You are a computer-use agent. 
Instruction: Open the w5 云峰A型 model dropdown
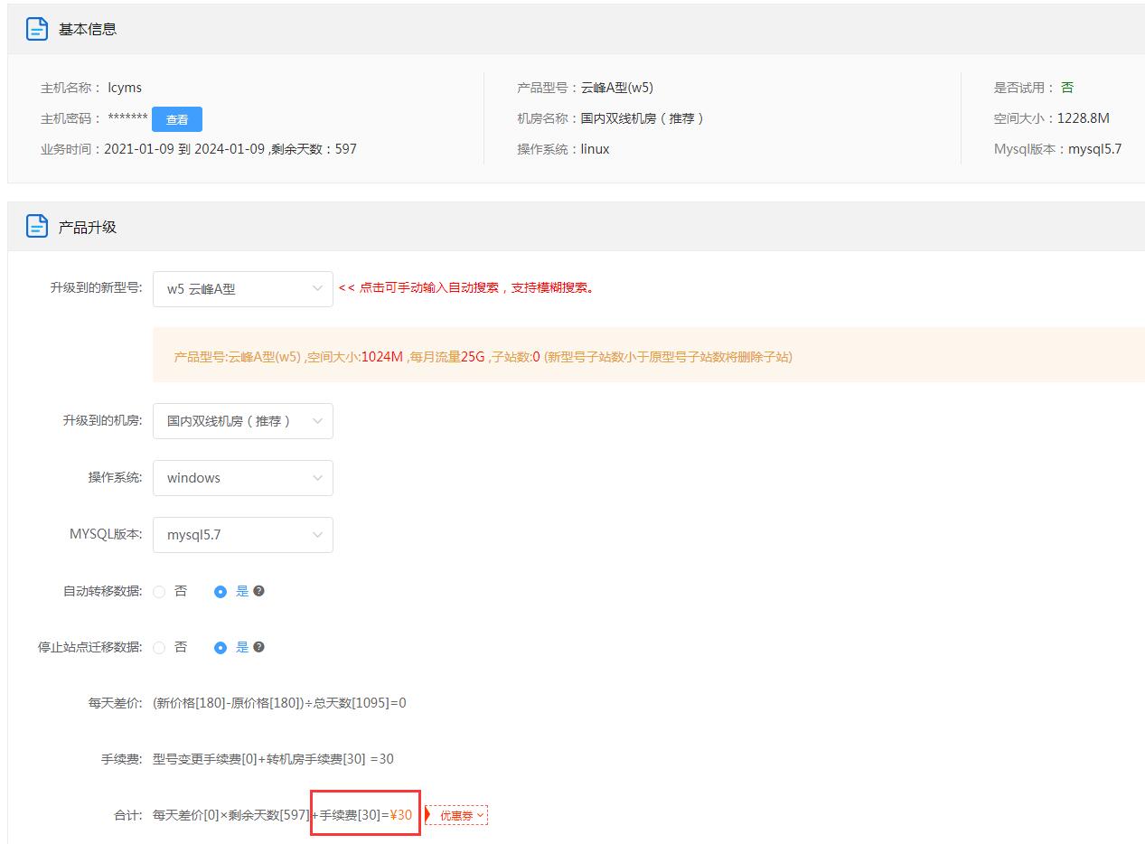(x=242, y=288)
